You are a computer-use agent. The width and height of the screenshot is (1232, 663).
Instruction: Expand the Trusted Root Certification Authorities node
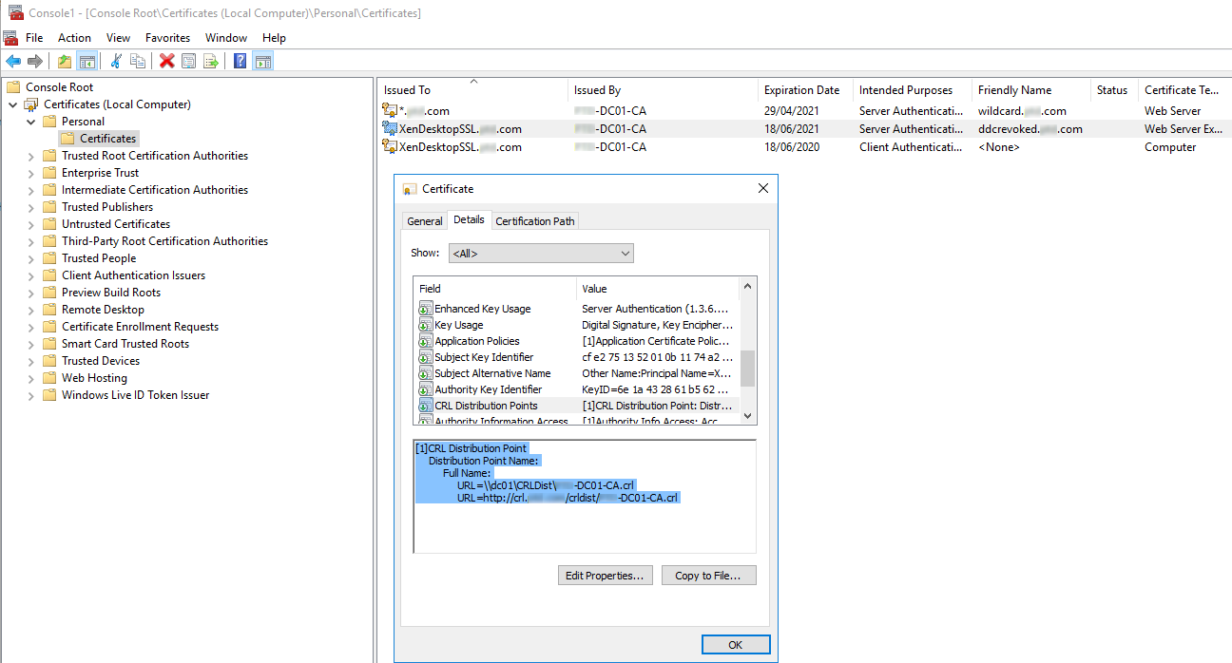tap(30, 155)
